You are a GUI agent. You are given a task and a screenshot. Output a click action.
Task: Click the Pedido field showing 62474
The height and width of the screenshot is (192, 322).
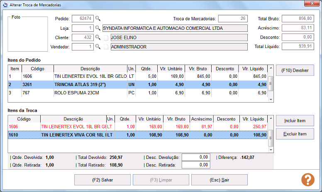pyautogui.click(x=83, y=19)
